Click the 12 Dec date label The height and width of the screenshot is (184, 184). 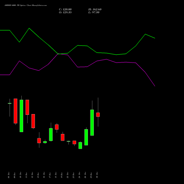coord(32,175)
